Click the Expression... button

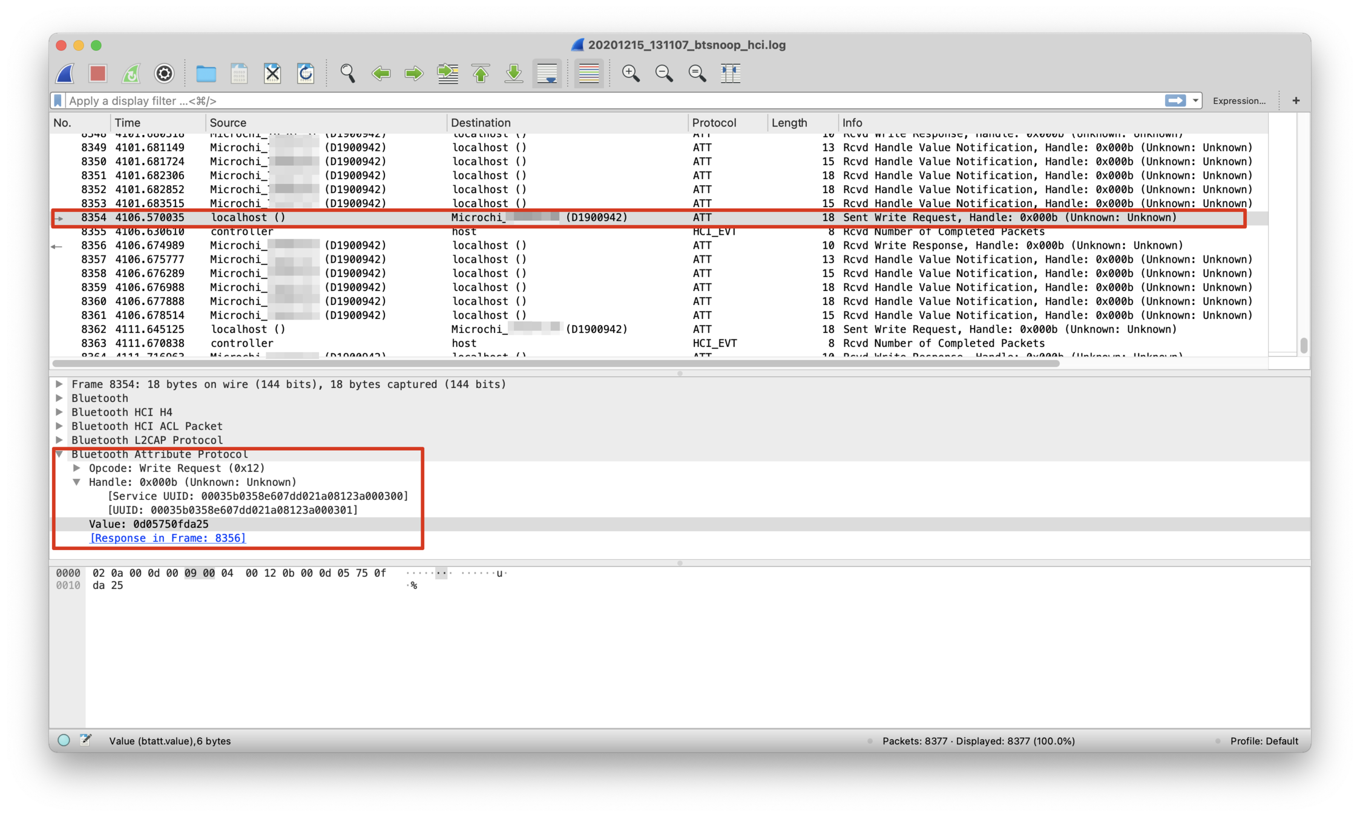(1238, 100)
